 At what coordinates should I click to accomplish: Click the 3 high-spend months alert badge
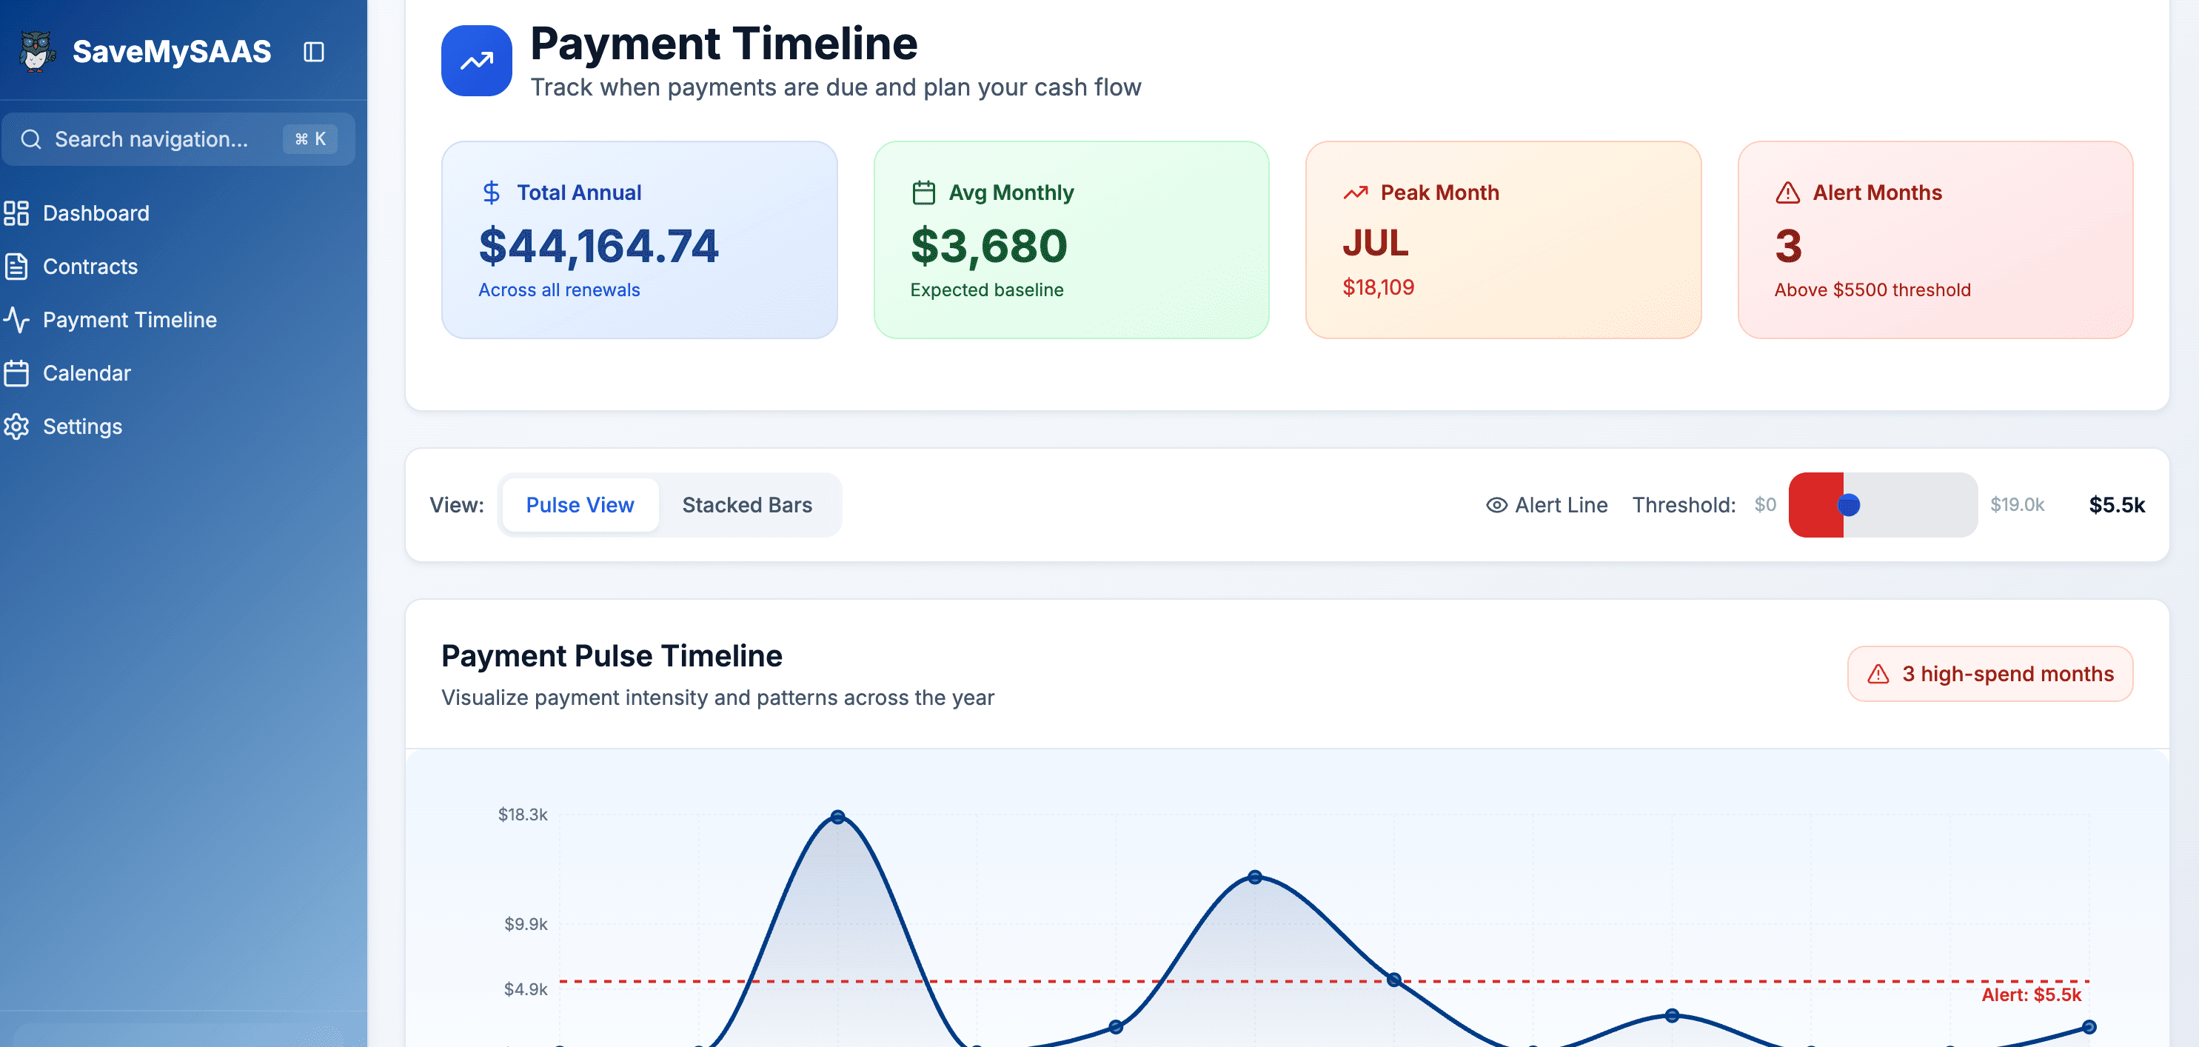tap(1989, 674)
